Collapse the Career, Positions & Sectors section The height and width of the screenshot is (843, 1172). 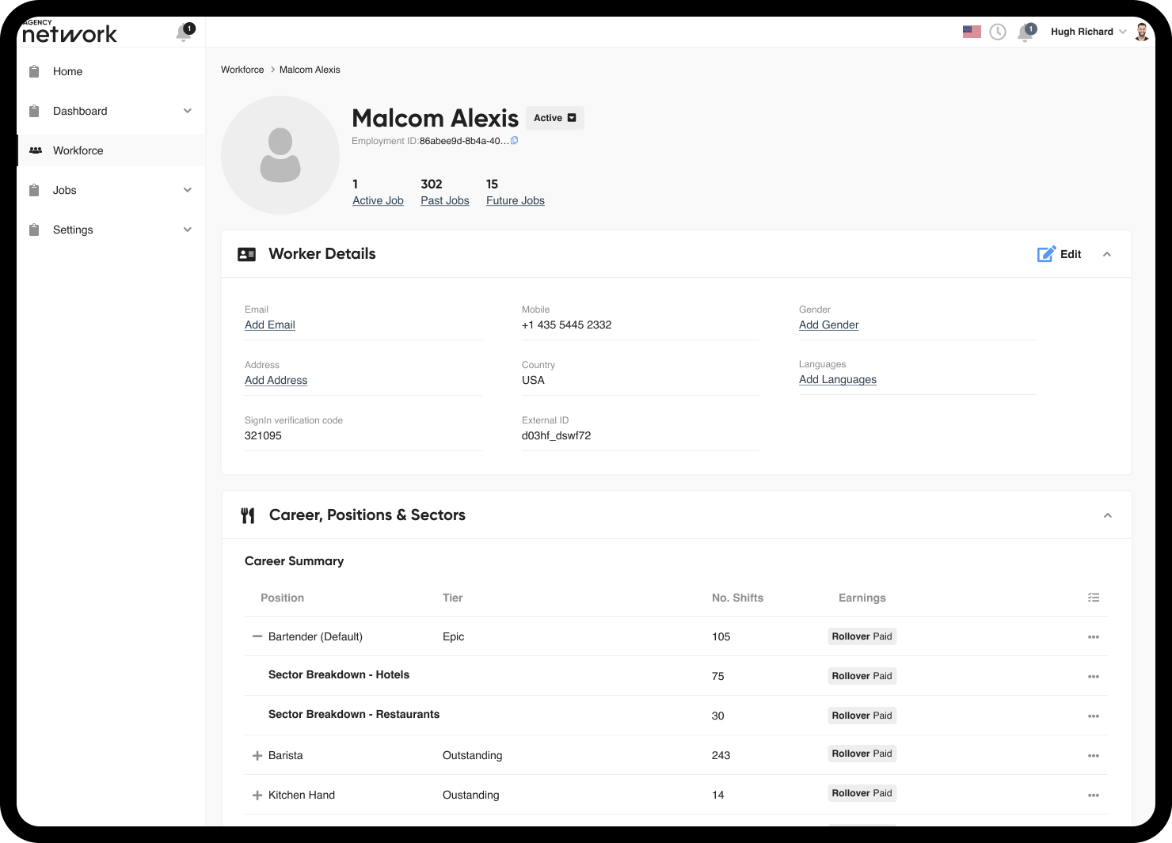click(x=1108, y=515)
